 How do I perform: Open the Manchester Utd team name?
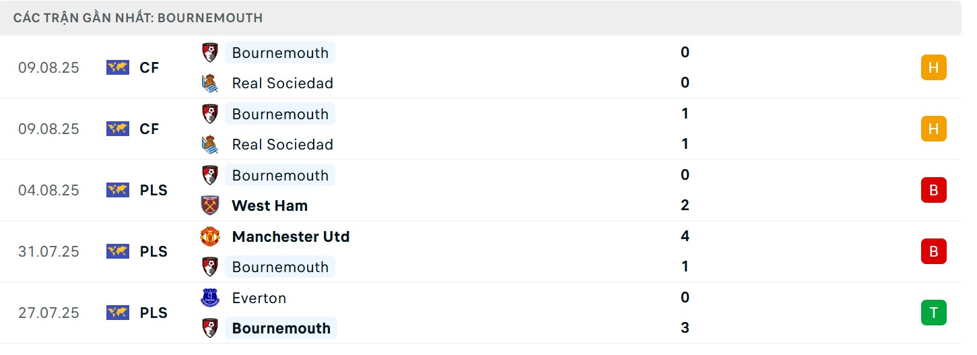pyautogui.click(x=290, y=236)
